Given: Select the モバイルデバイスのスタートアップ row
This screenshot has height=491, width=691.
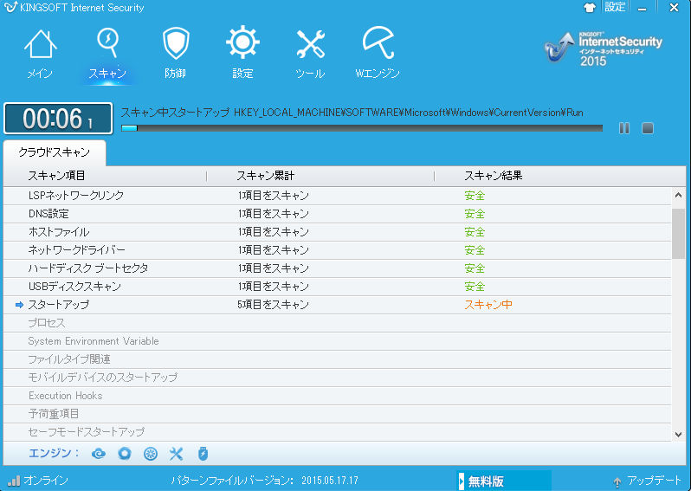Looking at the screenshot, I should (337, 378).
